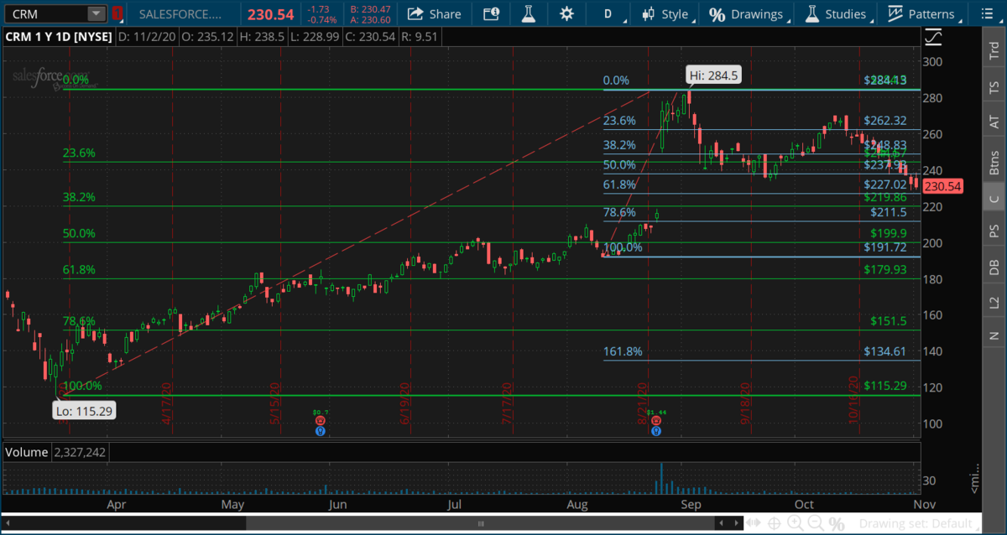Open the news info icon beside Share
The image size is (1007, 535).
pos(492,13)
